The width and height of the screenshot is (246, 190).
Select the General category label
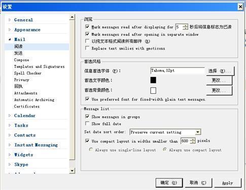pos(23,20)
